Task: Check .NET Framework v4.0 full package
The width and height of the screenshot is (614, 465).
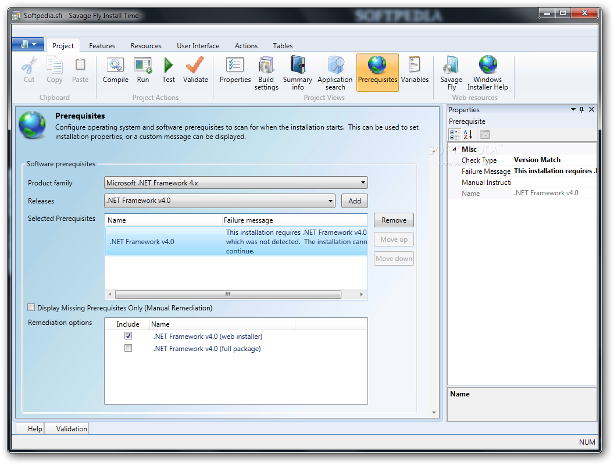Action: pyautogui.click(x=128, y=348)
